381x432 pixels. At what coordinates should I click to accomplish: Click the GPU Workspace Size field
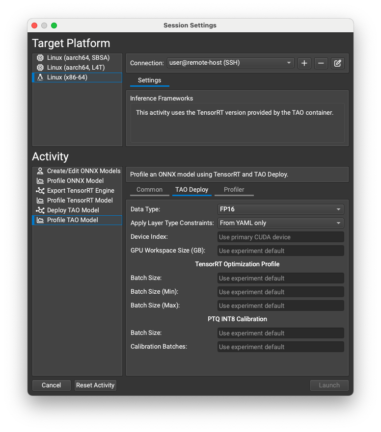tap(280, 251)
